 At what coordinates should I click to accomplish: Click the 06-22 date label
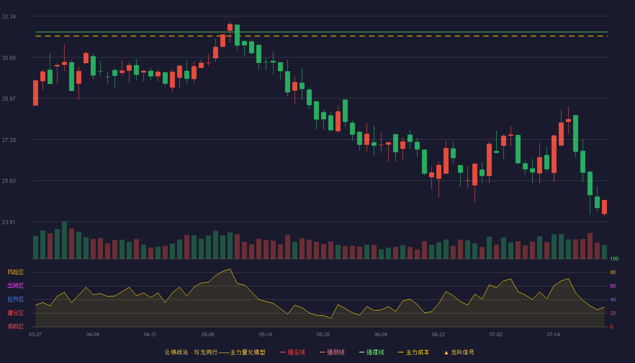[x=438, y=334]
